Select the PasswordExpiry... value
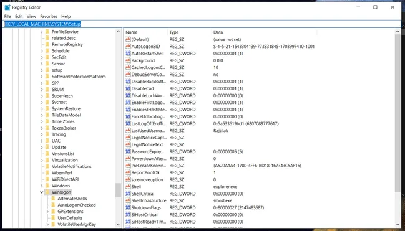This screenshot has height=231, width=405. pos(148,151)
